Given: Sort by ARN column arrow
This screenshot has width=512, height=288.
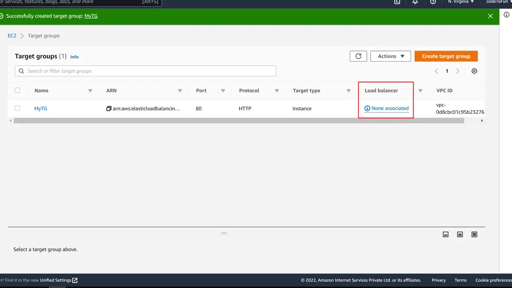Looking at the screenshot, I should coord(180,91).
